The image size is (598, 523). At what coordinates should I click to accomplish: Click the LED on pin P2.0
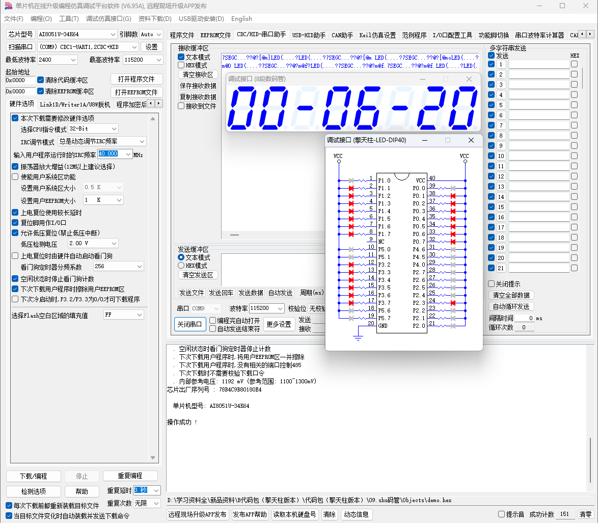453,326
